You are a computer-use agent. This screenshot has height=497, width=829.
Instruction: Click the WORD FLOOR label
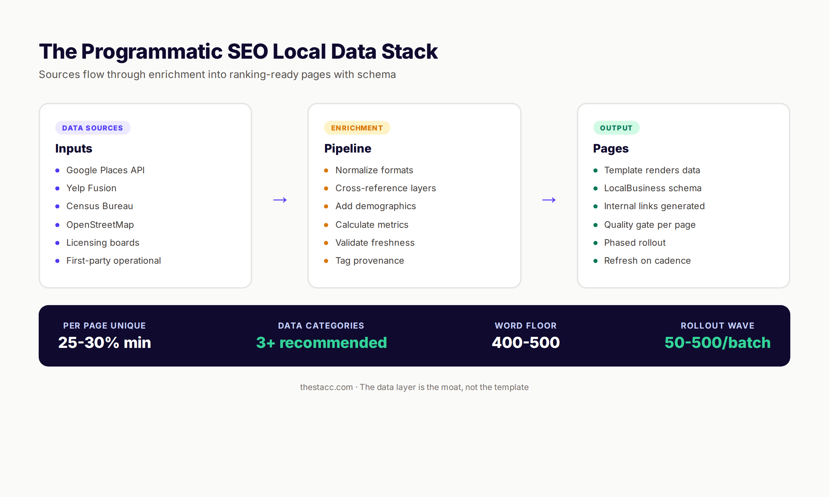[x=525, y=325]
